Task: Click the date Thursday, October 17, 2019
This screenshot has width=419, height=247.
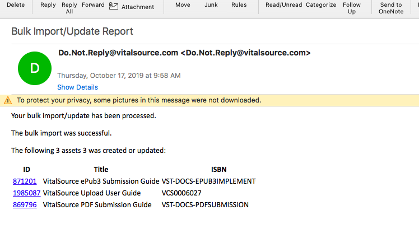Action: point(119,76)
